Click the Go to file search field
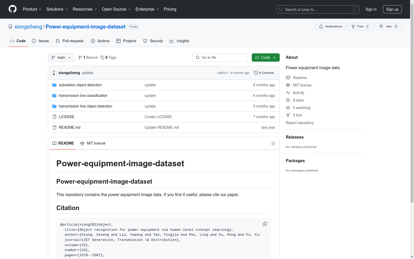 click(220, 57)
